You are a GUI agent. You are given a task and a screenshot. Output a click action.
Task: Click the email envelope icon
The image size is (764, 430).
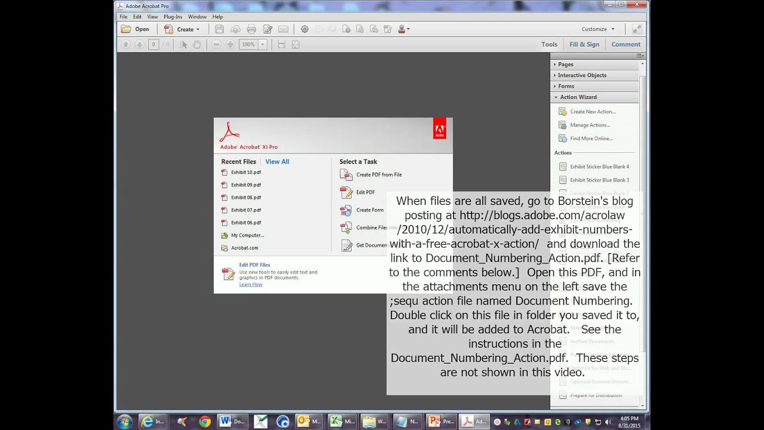tap(284, 29)
